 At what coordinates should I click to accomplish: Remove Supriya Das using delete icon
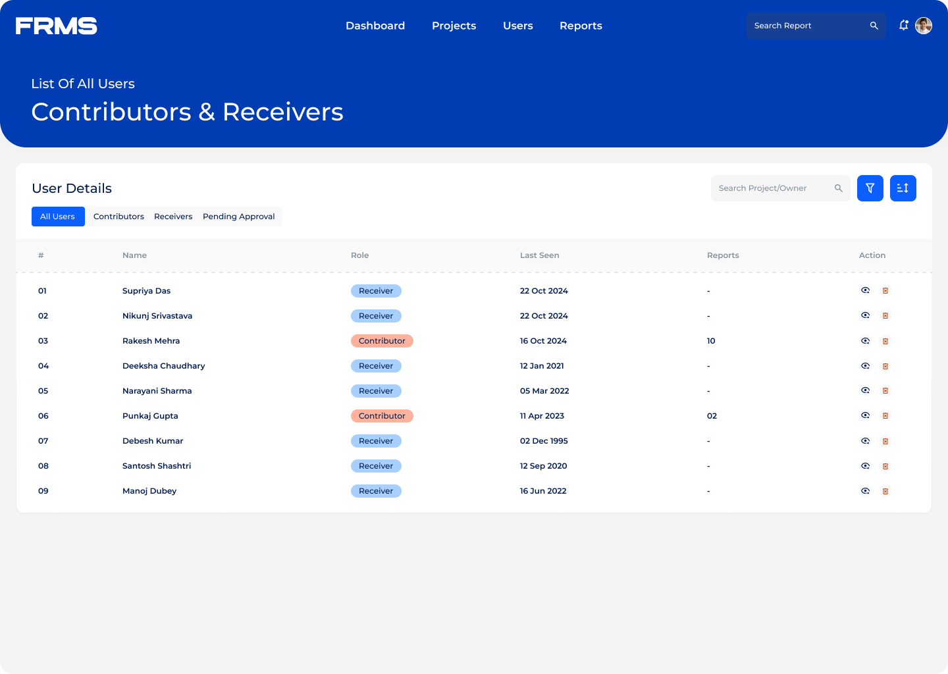(x=885, y=291)
